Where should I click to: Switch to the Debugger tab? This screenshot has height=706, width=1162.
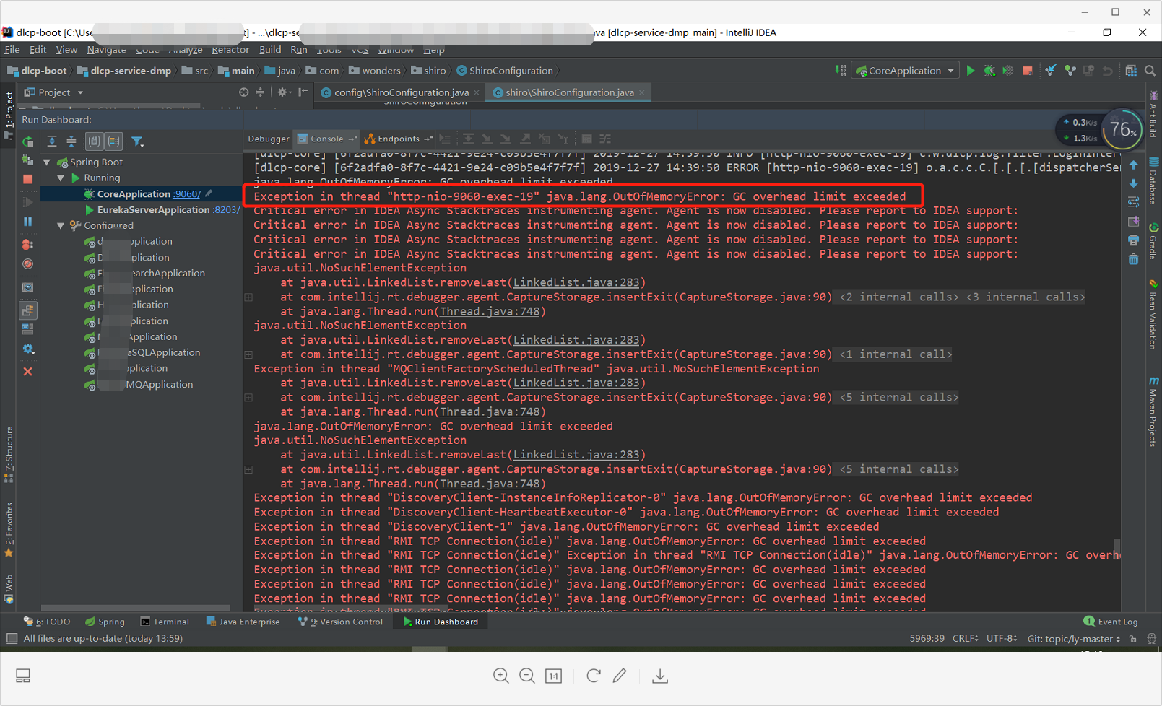[x=268, y=139]
